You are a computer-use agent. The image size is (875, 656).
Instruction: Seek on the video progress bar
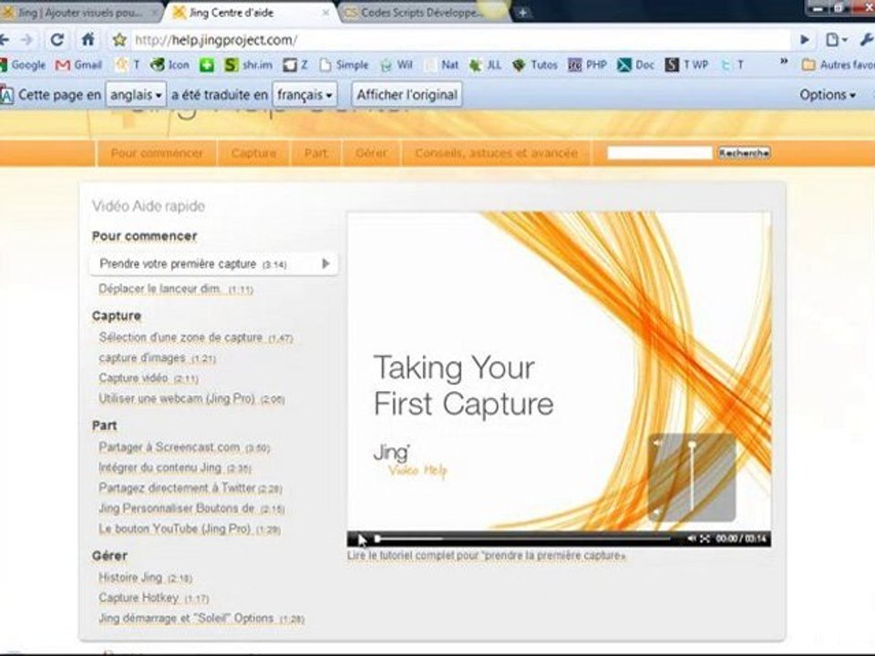(x=523, y=538)
